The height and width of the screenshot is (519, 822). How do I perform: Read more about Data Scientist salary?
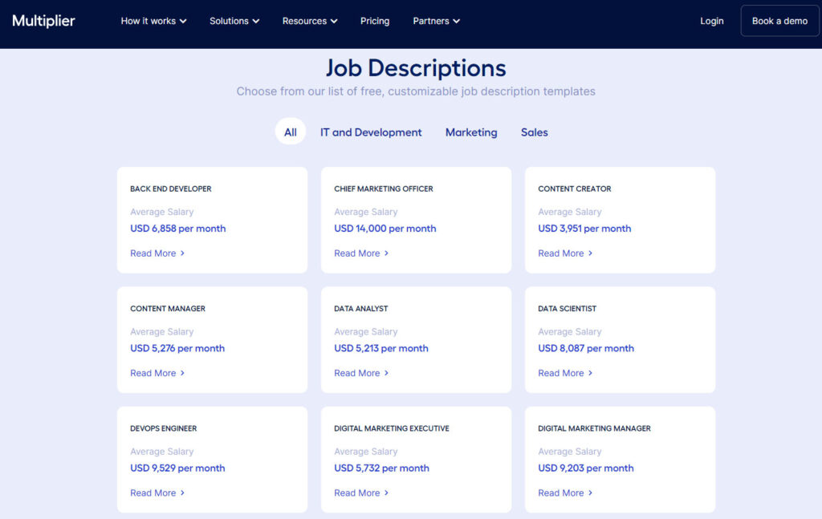[560, 373]
